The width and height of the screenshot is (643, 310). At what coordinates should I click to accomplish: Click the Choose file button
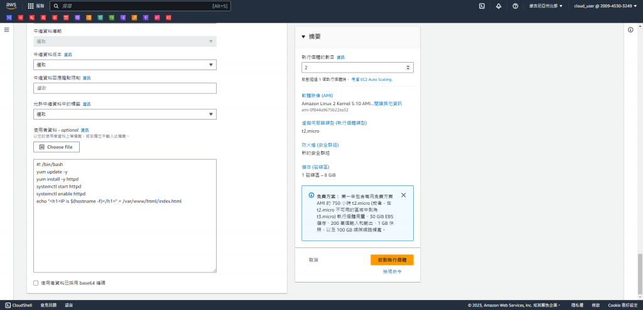click(57, 147)
